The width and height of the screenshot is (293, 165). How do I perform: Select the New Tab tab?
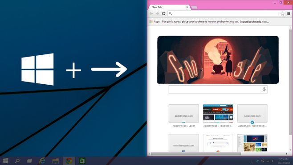168,7
